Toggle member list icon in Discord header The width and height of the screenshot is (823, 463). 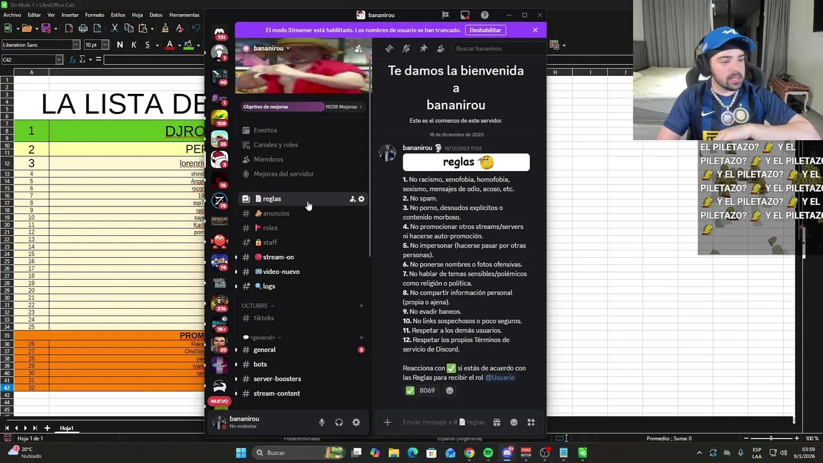coord(440,48)
